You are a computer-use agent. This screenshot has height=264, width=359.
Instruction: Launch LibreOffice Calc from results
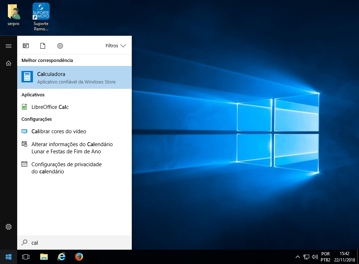pos(50,107)
